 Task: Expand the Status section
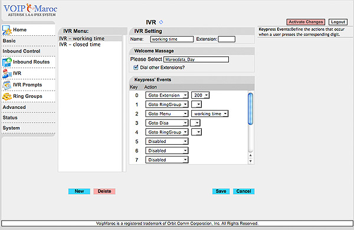click(x=10, y=118)
